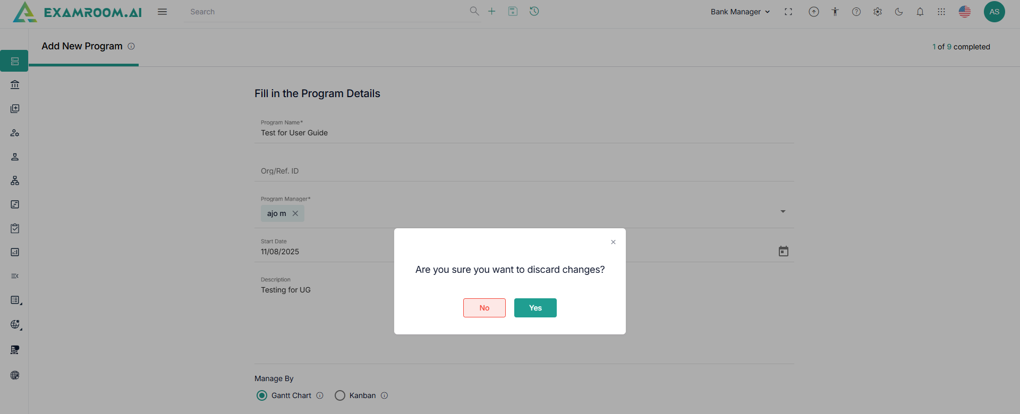The width and height of the screenshot is (1020, 414).
Task: Open the Add New Program tab
Action: (x=82, y=46)
